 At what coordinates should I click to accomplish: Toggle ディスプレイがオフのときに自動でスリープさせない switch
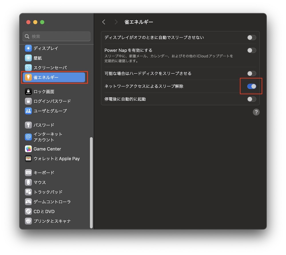point(251,37)
